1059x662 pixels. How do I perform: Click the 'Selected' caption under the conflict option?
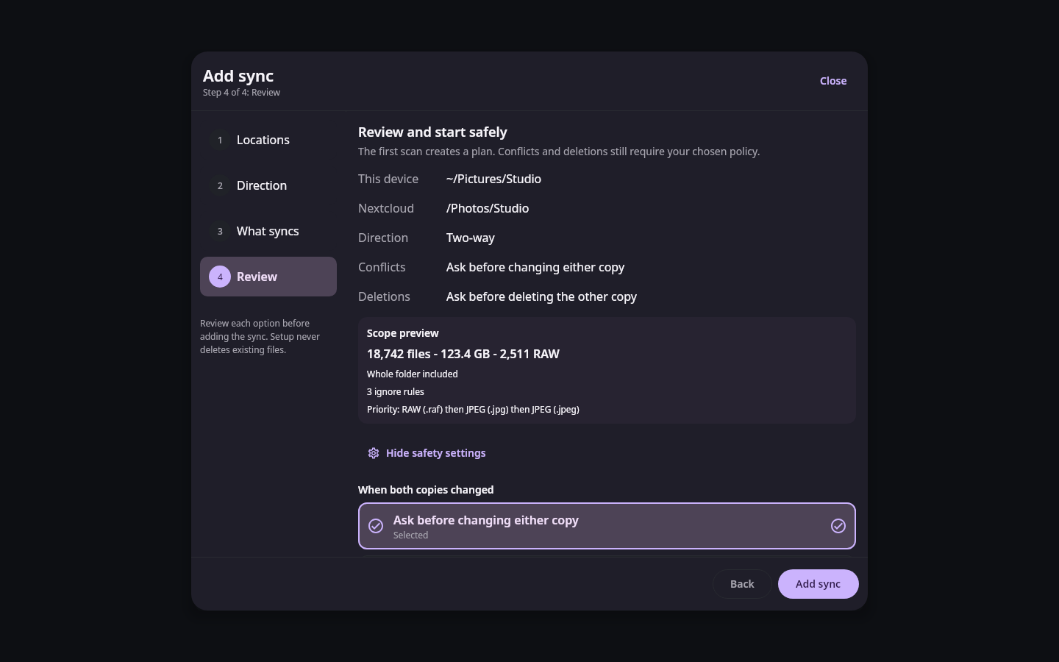click(410, 535)
